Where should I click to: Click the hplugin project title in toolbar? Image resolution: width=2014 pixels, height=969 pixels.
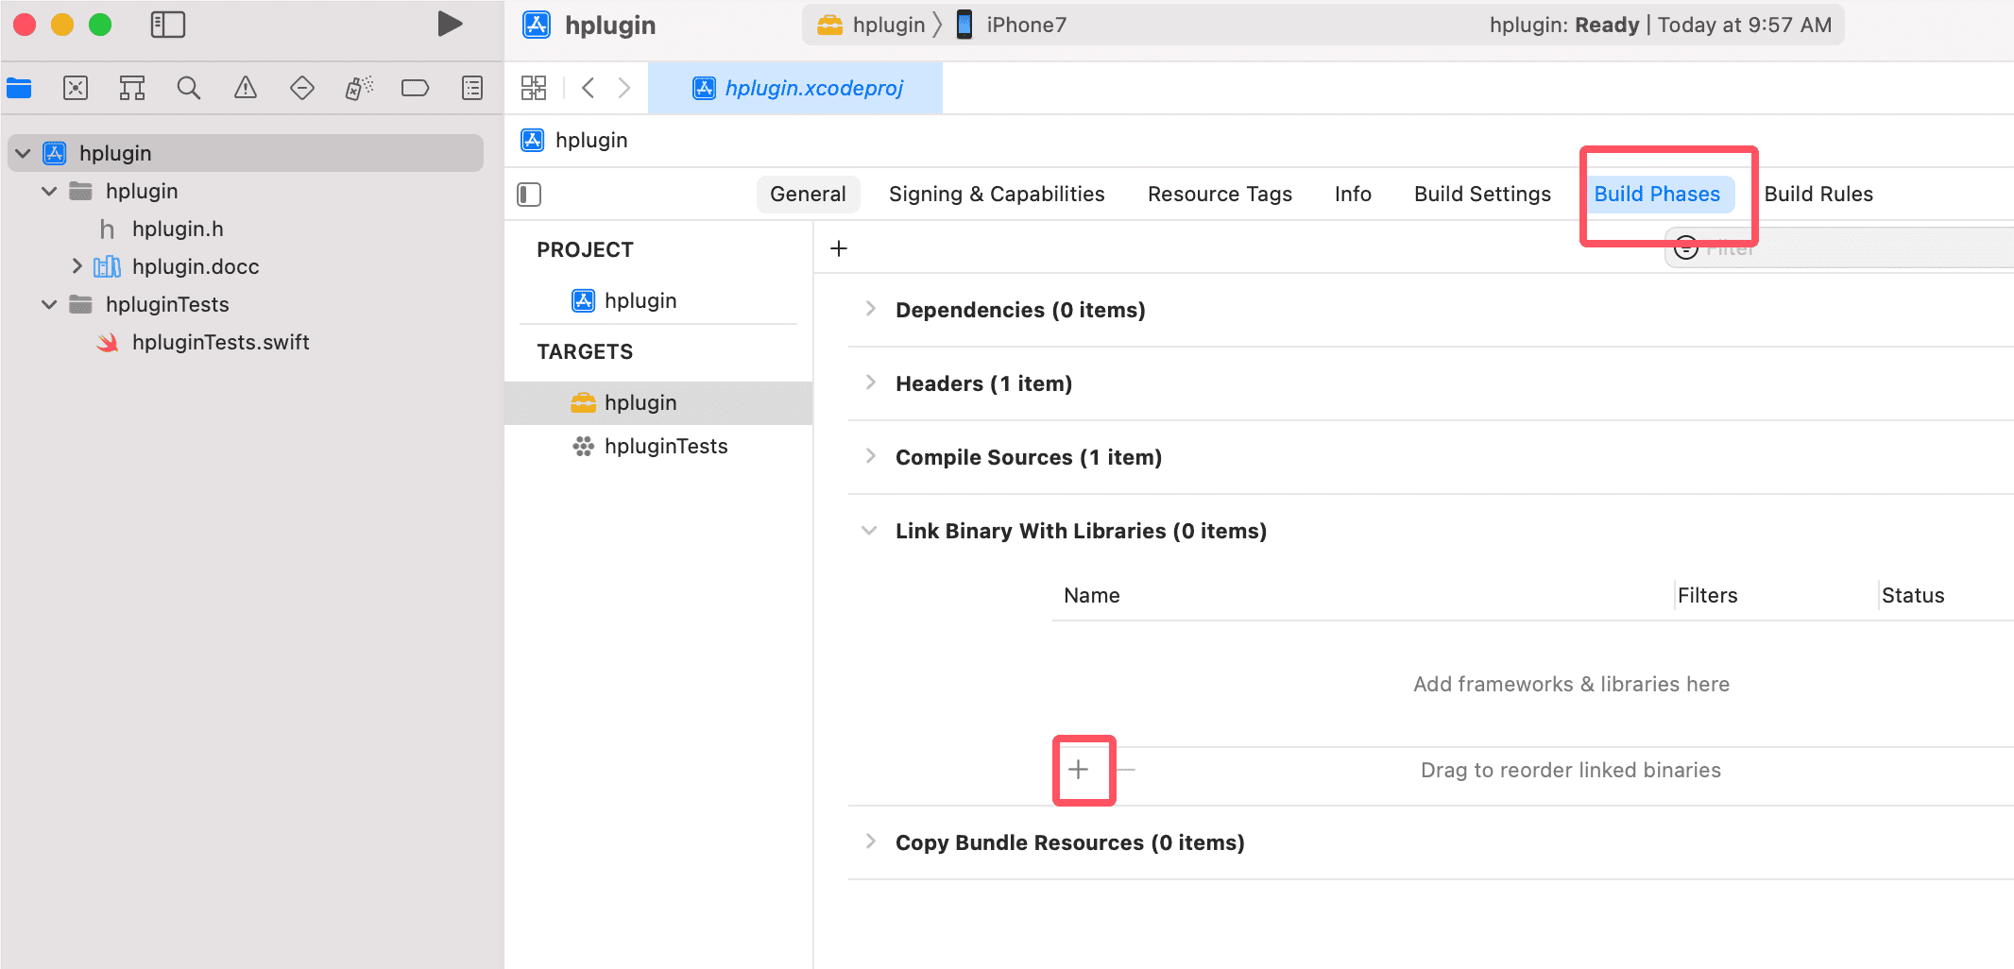coord(610,25)
